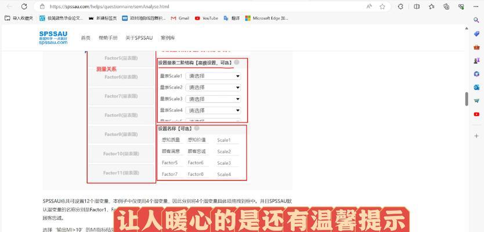Go to 首页 nav item
Image resolution: width=484 pixels, height=232 pixels.
(85, 38)
